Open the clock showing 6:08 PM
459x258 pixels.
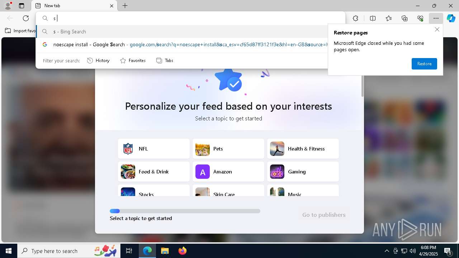429,251
